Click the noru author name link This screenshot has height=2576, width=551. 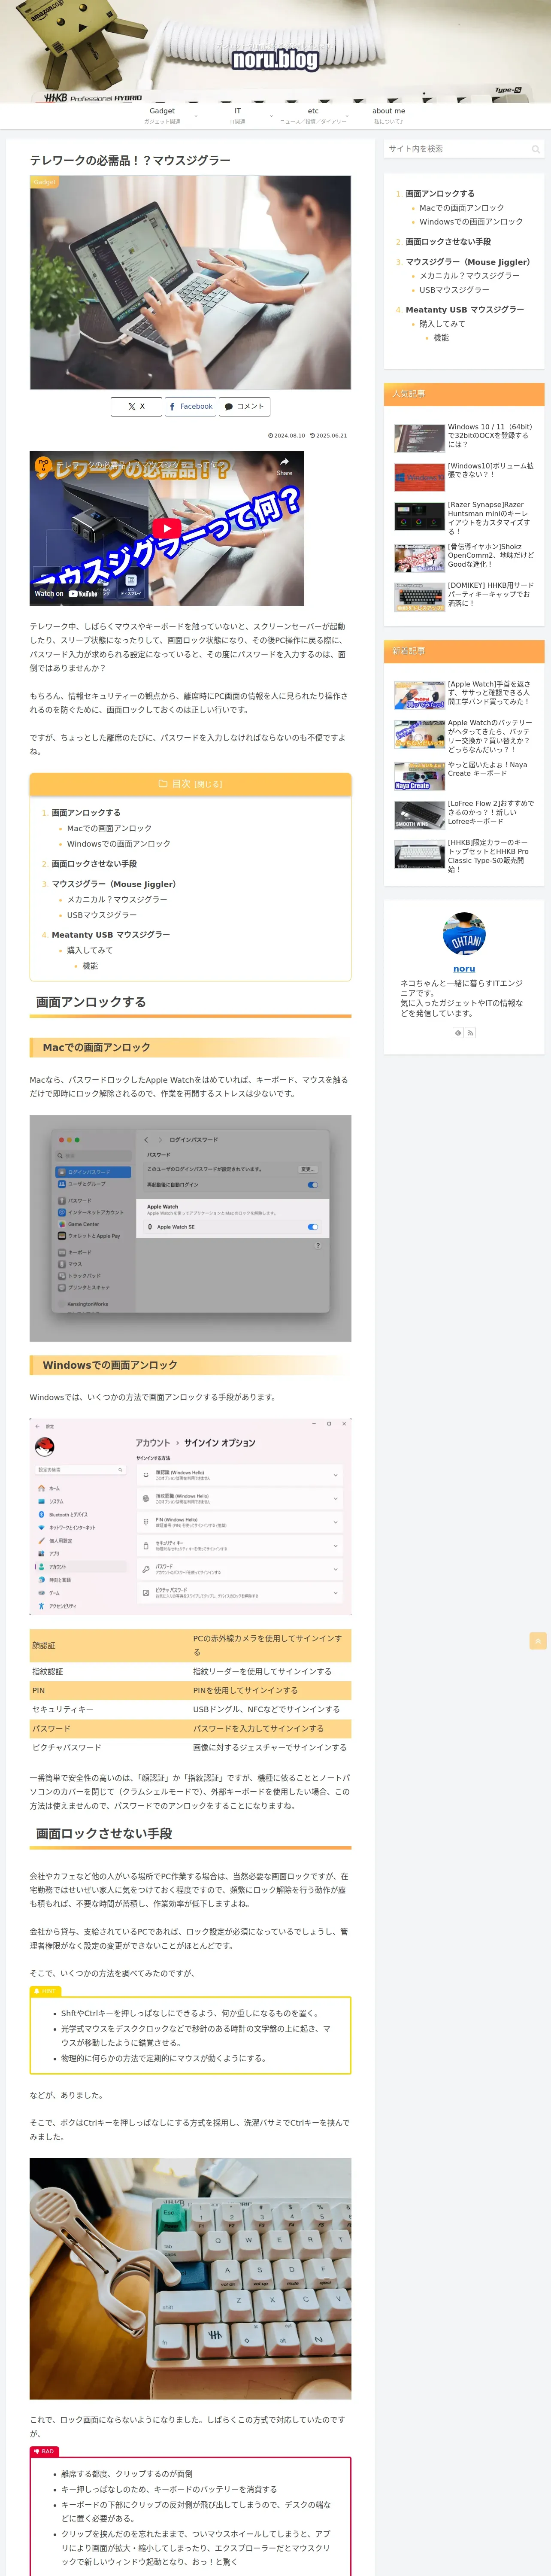click(464, 969)
